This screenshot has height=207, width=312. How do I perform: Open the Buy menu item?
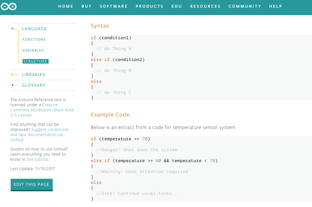coord(87,6)
